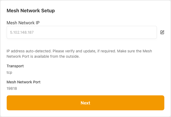This screenshot has height=117, width=171.
Task: Click right end of the IP input box
Action: click(153, 32)
